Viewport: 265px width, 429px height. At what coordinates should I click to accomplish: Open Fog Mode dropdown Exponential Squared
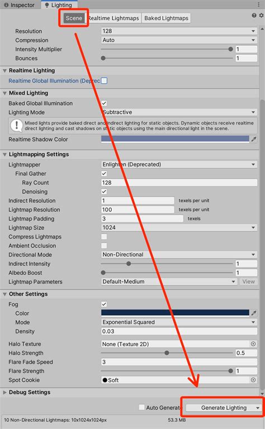pyautogui.click(x=179, y=322)
